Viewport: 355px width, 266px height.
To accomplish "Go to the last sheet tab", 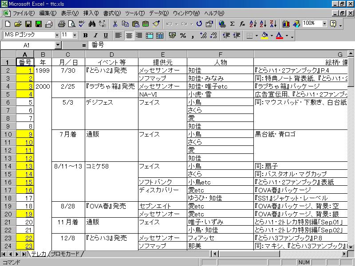I will (x=24, y=254).
